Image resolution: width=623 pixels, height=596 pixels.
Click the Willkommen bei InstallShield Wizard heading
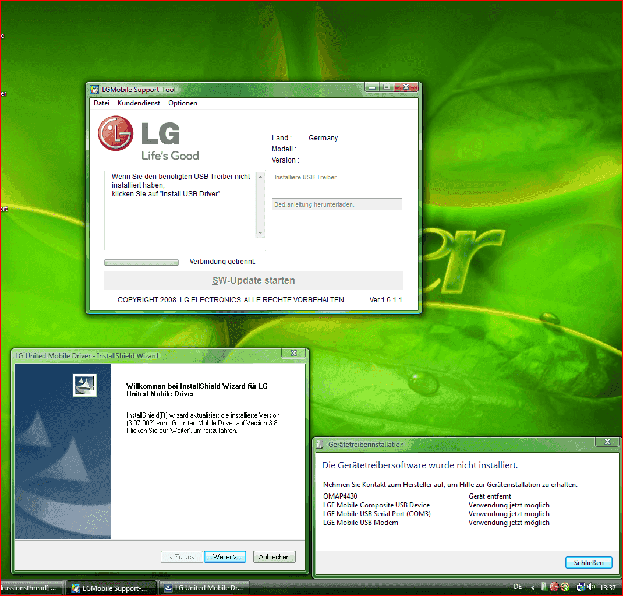pos(197,390)
